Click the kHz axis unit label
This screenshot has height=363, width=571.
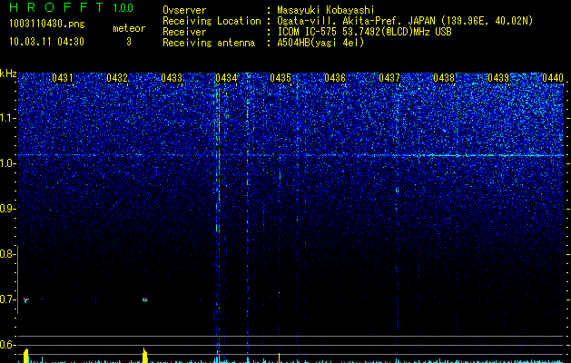click(x=8, y=74)
